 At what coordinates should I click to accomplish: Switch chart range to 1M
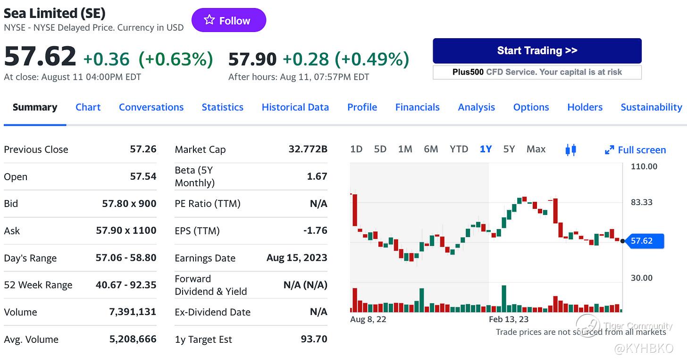[405, 149]
